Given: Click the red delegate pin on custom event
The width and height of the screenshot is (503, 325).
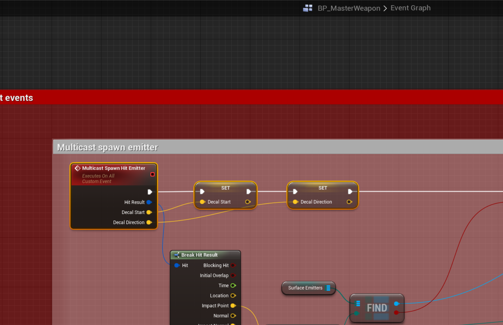Looking at the screenshot, I should pyautogui.click(x=152, y=174).
